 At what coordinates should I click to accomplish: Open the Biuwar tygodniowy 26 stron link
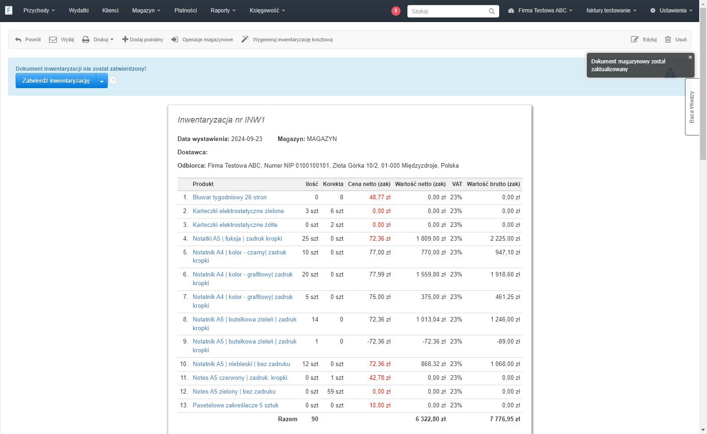click(229, 197)
